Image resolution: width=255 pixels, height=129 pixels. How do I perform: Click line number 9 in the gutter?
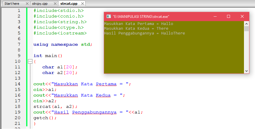[x=19, y=56]
